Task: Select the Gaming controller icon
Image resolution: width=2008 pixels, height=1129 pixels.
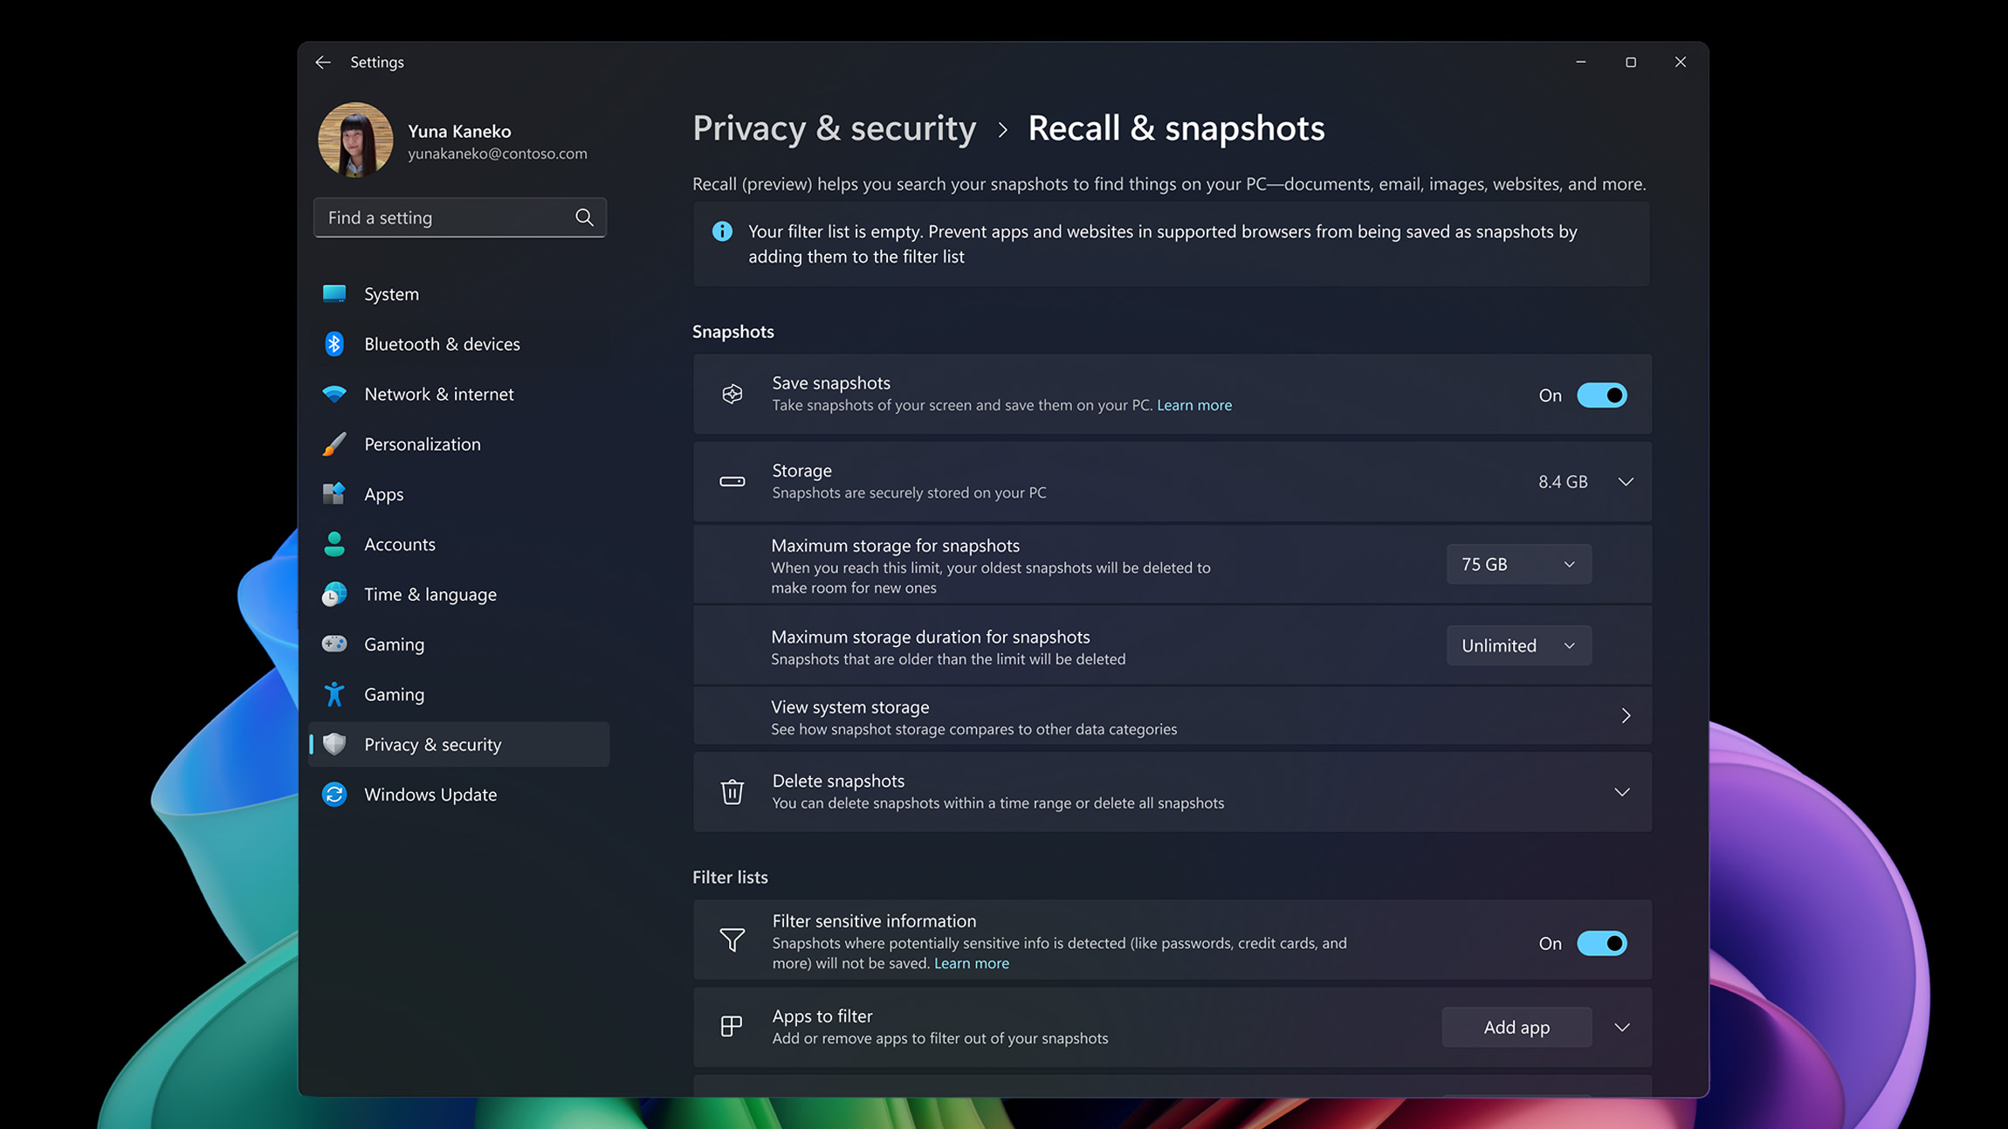Action: coord(334,644)
